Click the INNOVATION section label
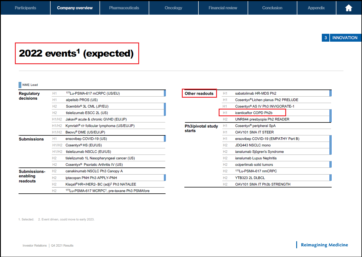 345,38
